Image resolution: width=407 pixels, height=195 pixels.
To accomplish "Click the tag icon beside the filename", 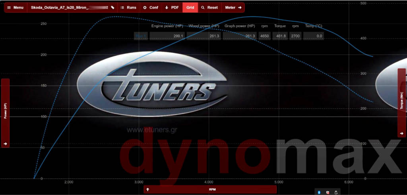I will pyautogui.click(x=112, y=8).
